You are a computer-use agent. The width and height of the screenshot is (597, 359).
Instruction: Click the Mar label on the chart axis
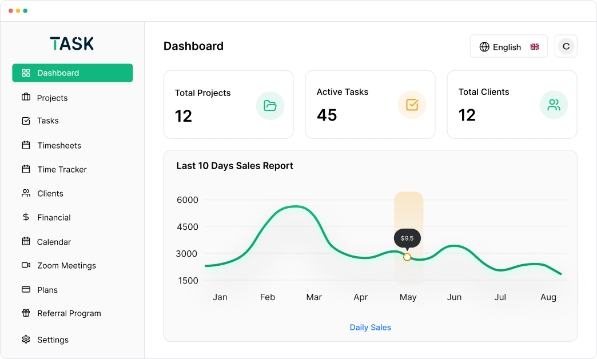click(314, 297)
